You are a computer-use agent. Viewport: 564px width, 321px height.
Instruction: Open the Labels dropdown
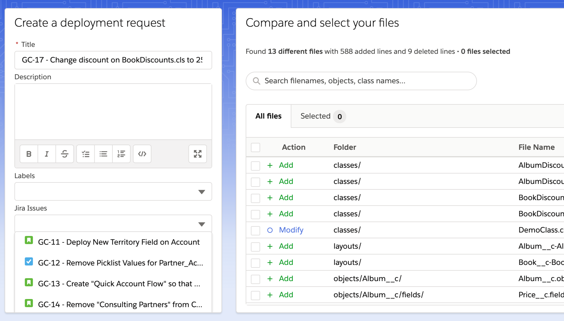202,191
